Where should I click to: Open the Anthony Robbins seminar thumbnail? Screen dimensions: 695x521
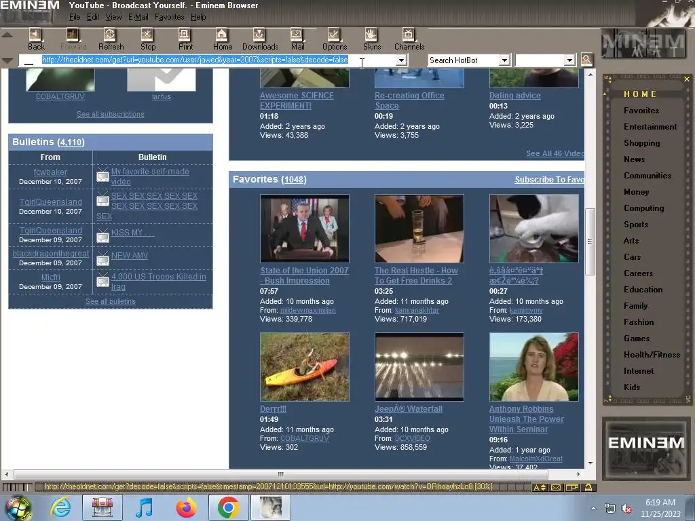point(533,367)
